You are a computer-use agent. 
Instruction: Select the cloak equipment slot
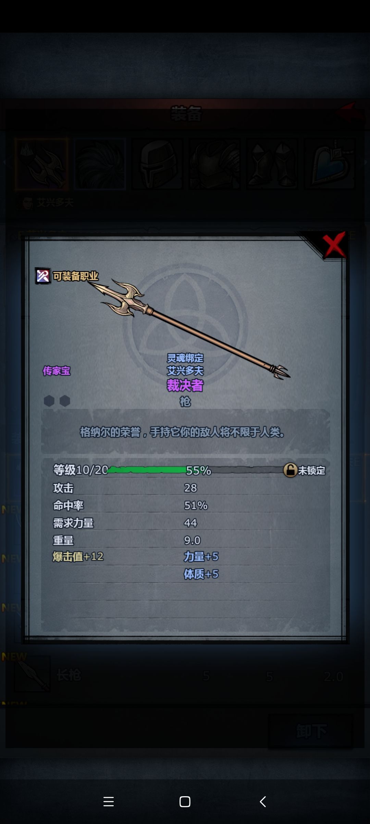[100, 164]
